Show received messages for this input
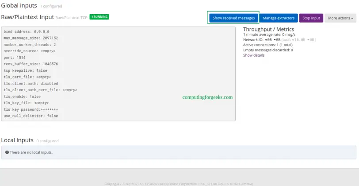Viewport: 359px width, 186px height. click(x=233, y=18)
